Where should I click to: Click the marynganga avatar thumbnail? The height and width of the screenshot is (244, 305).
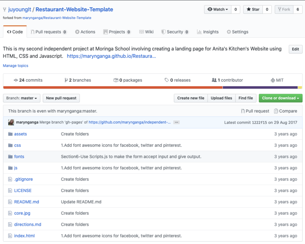point(11,122)
